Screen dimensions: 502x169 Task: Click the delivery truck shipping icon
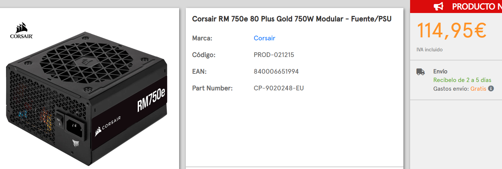coord(420,71)
